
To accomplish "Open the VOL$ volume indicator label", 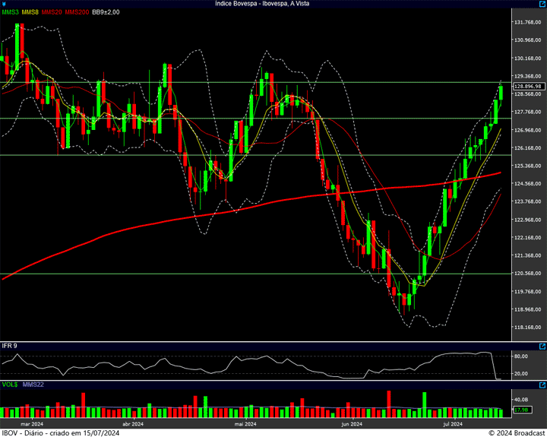I will 10,385.
